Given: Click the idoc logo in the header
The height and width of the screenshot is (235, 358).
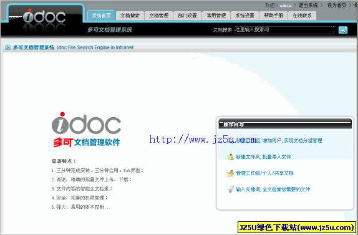Looking at the screenshot, I should point(44,16).
